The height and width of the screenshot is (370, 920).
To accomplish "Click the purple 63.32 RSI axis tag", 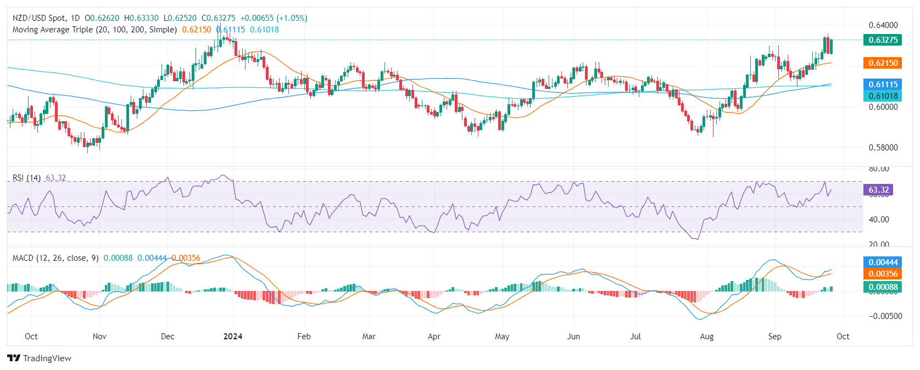I will point(878,190).
